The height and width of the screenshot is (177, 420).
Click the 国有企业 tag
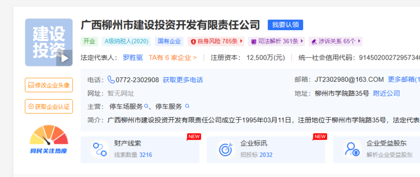[x=169, y=41]
